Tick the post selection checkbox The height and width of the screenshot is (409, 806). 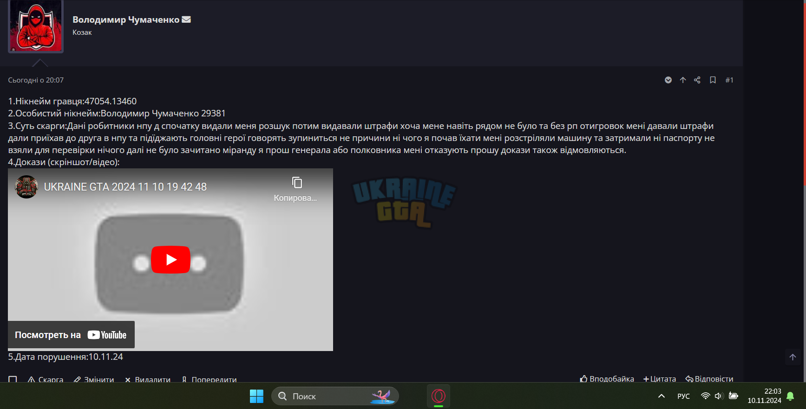coord(13,380)
